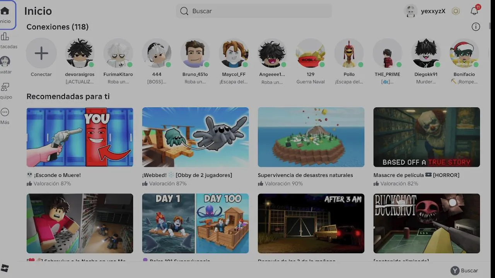495x278 pixels.
Task: Open the Destacadas charts sidebar icon
Action: (5, 37)
